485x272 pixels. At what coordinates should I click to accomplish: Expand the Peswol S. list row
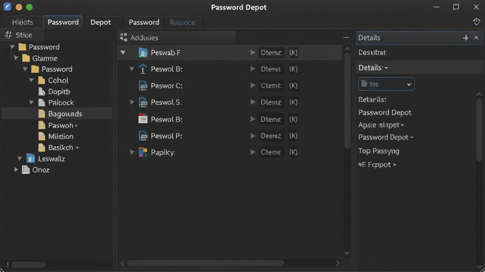coord(132,102)
